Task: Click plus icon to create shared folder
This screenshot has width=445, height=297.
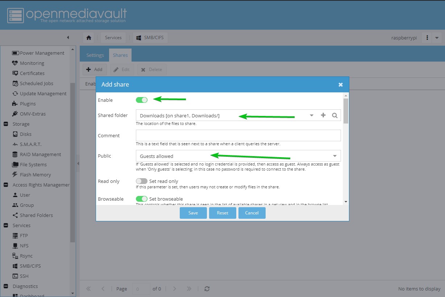Action: click(323, 115)
